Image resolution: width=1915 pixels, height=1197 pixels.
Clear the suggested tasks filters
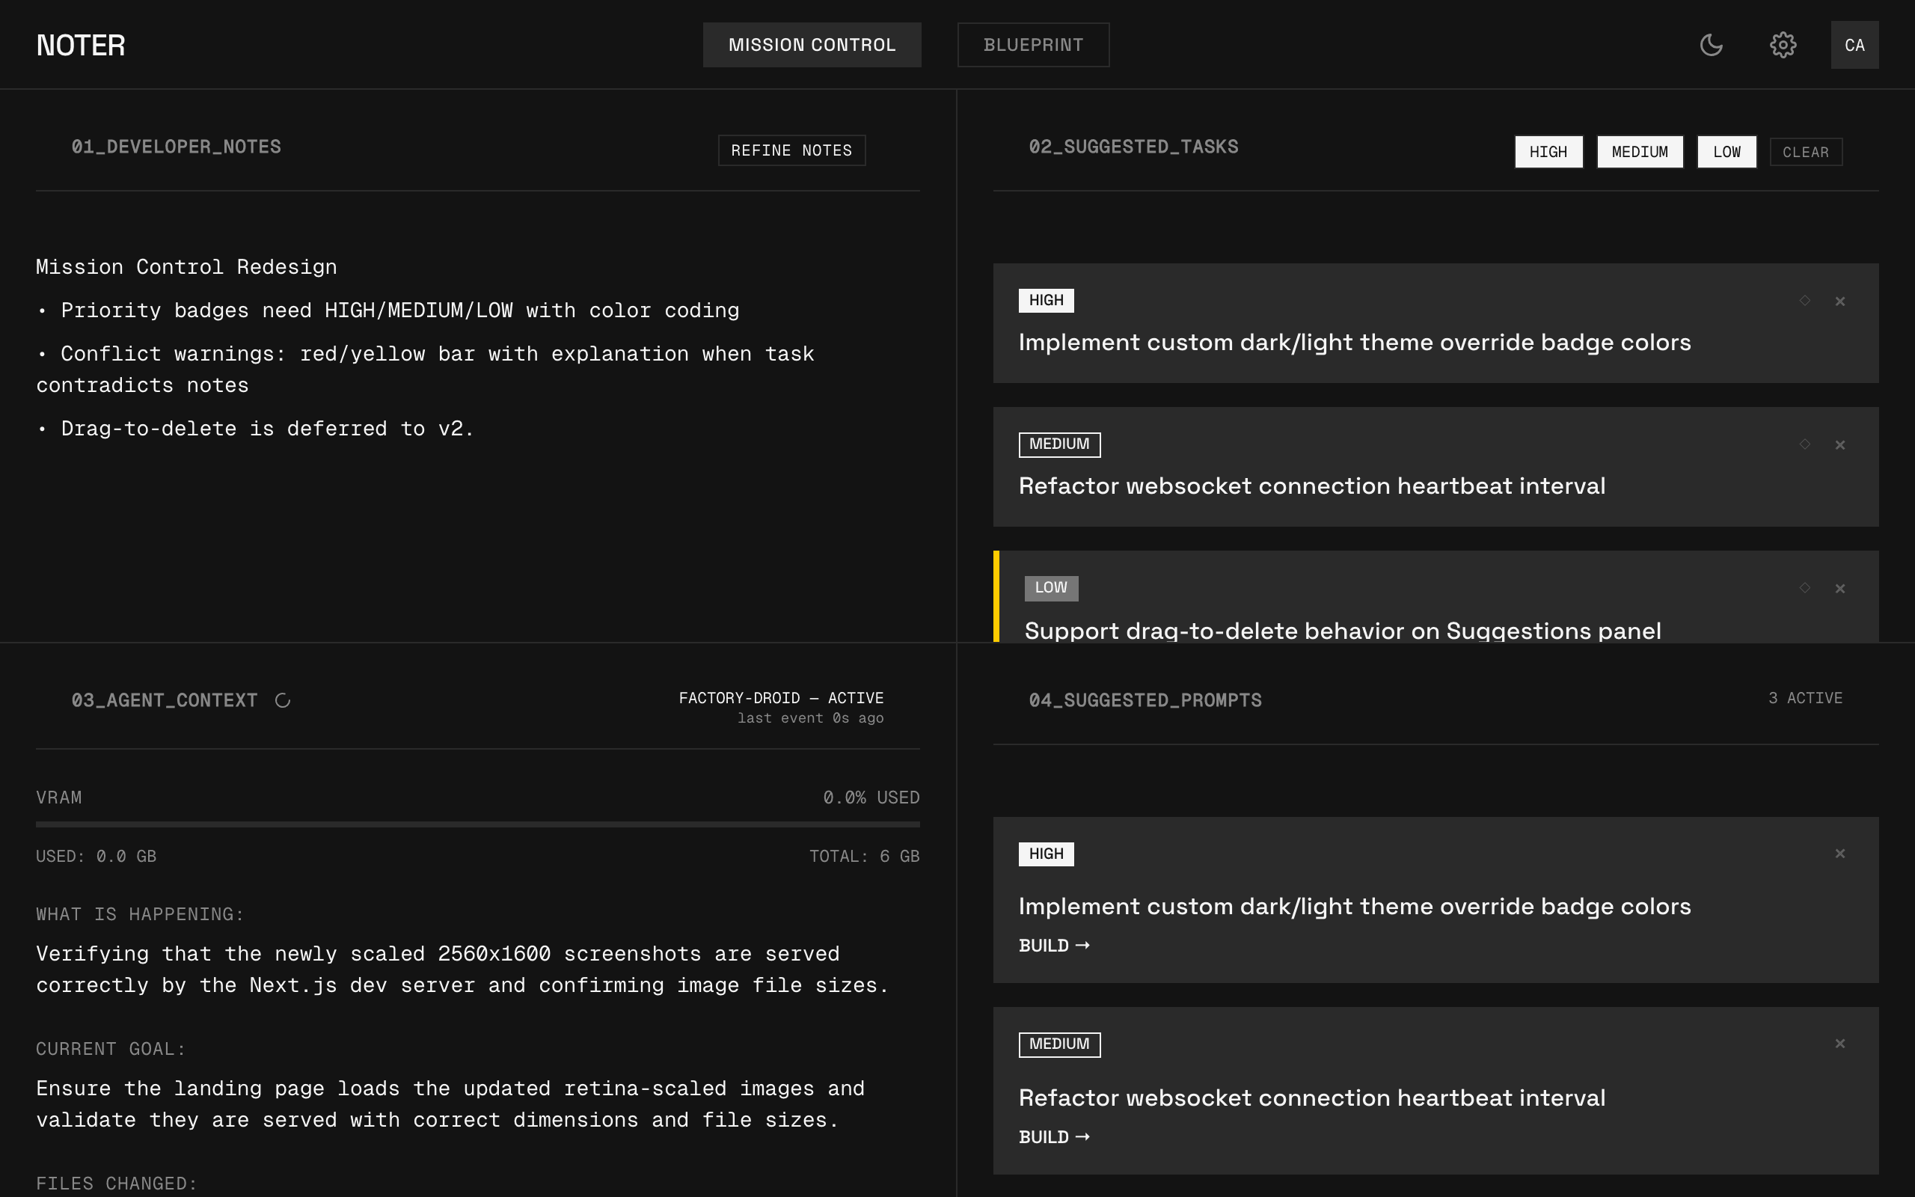click(x=1806, y=152)
